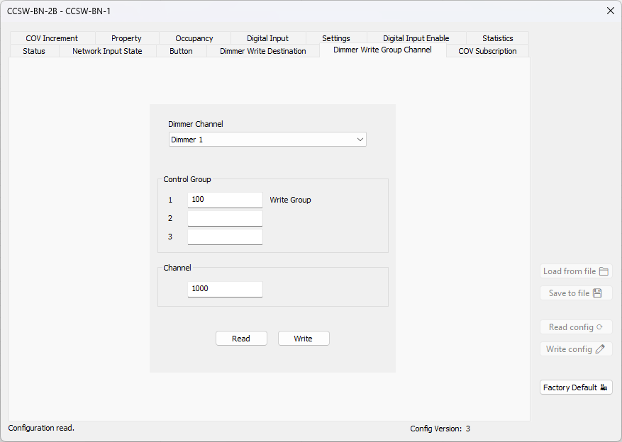Click the 'Dimmer Channel' label
Image resolution: width=622 pixels, height=442 pixels.
tap(196, 124)
